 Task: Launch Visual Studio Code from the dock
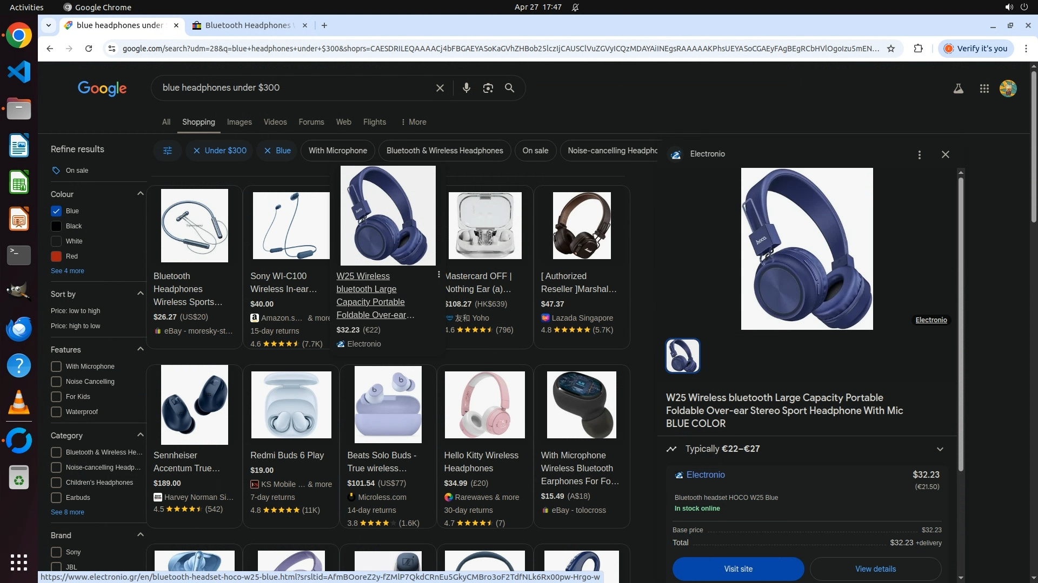tap(19, 72)
